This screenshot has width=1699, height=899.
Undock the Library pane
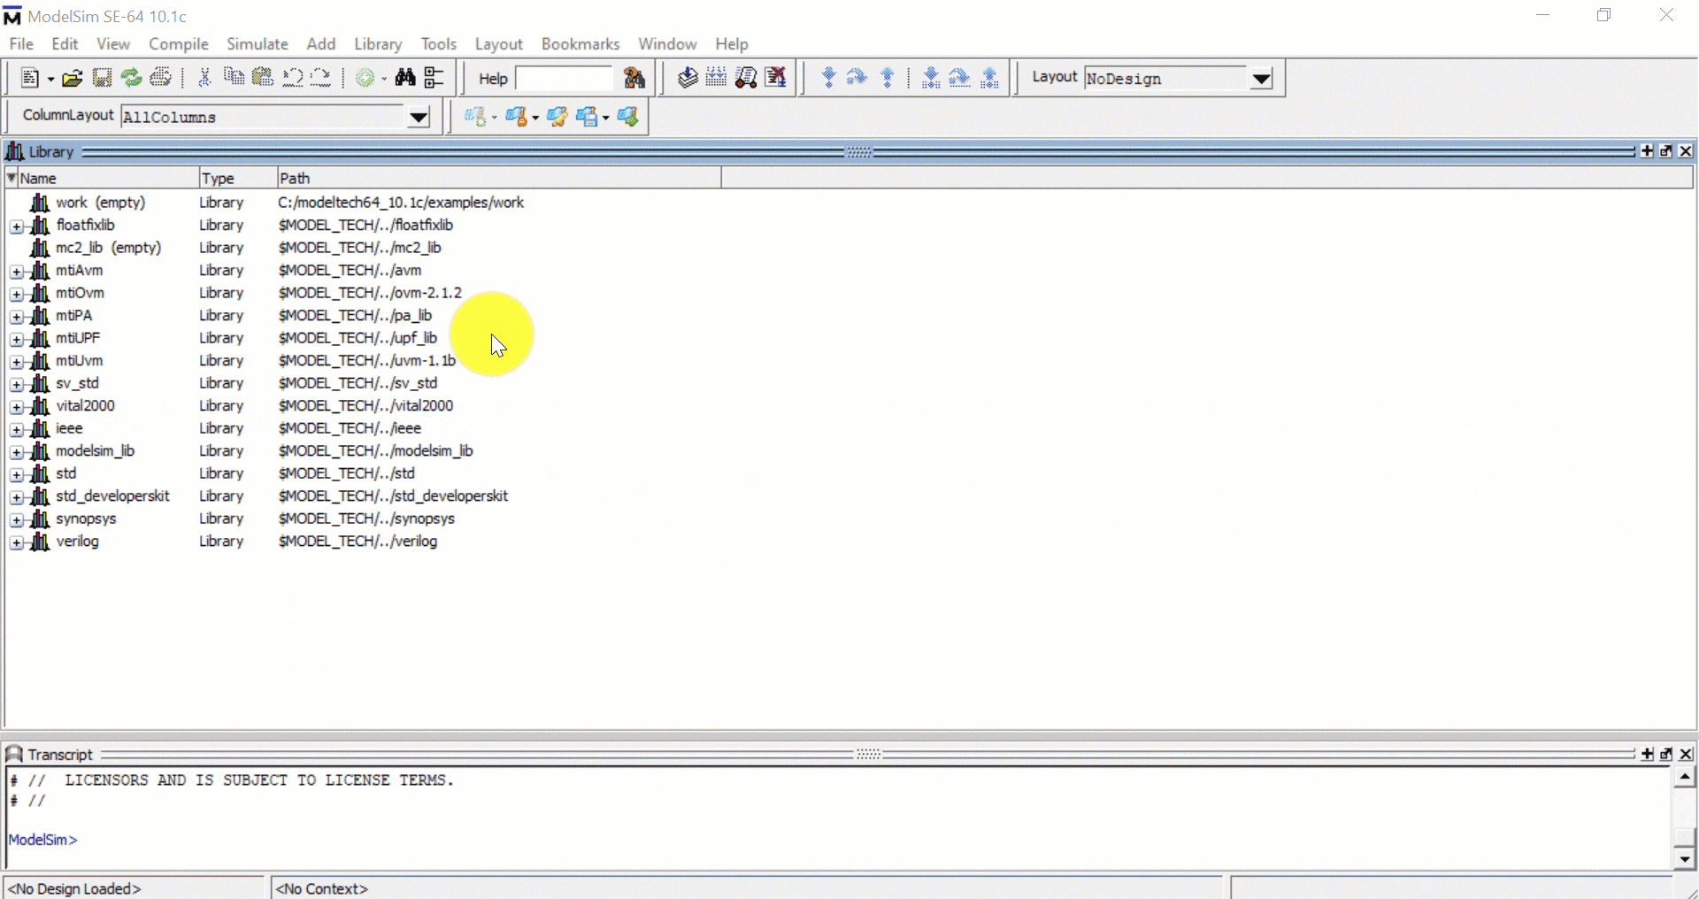click(1666, 151)
